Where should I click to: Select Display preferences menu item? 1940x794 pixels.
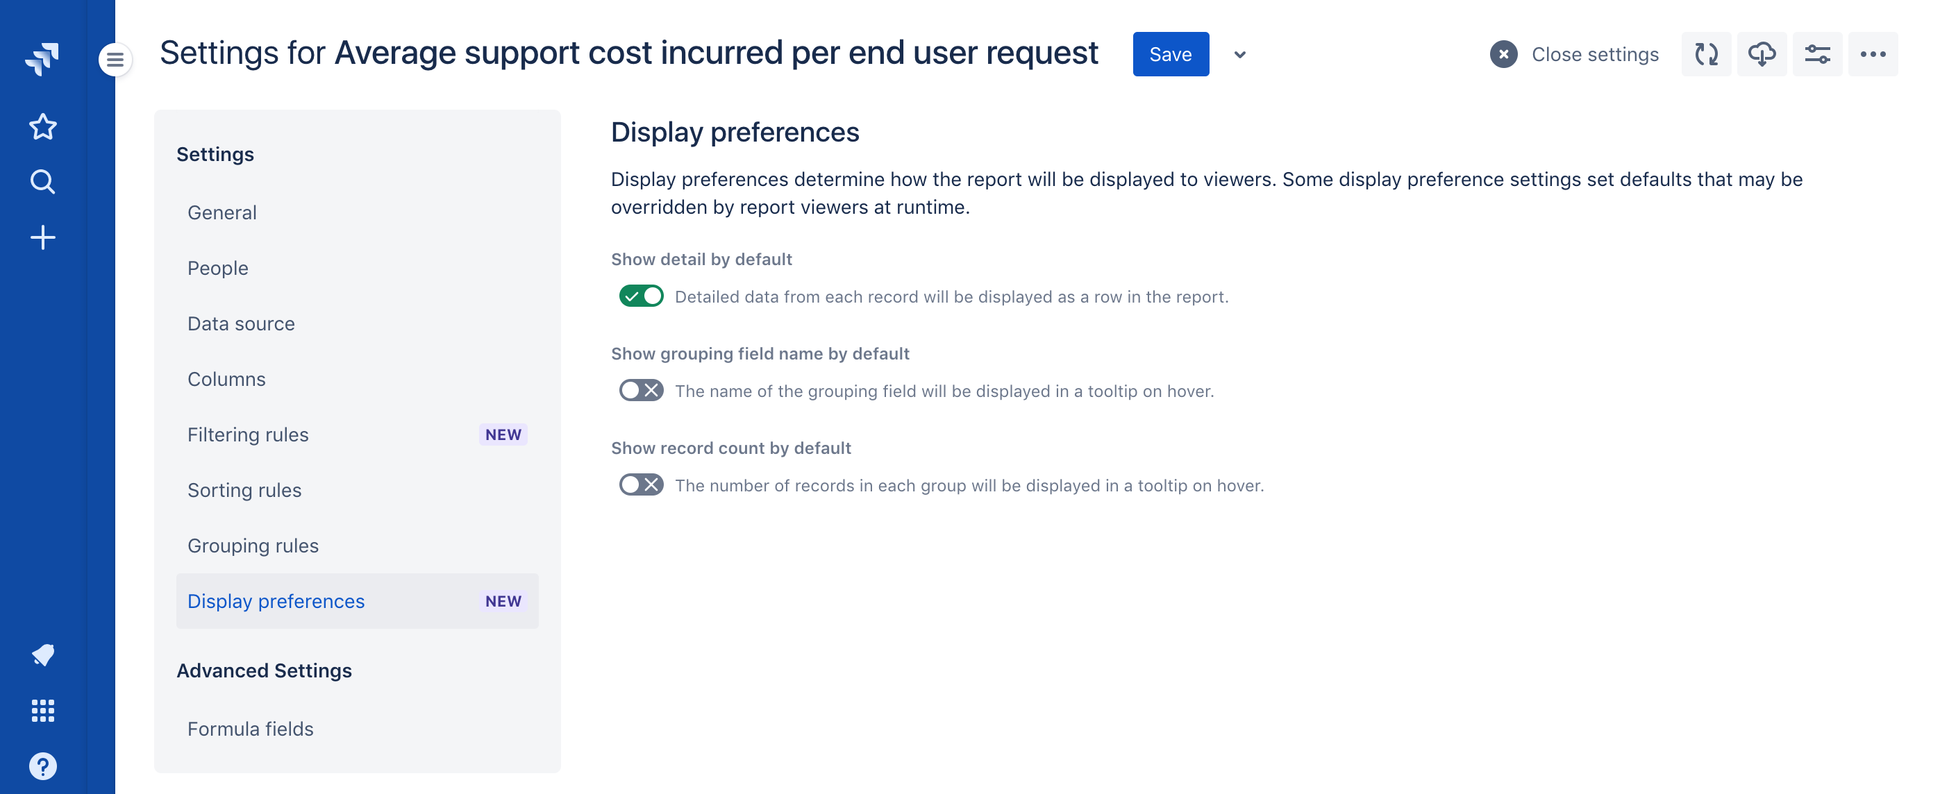click(x=357, y=601)
